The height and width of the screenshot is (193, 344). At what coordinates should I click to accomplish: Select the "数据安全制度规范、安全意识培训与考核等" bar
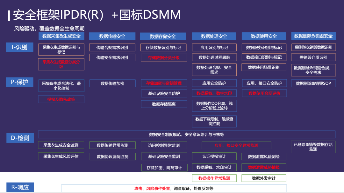(x=187, y=134)
